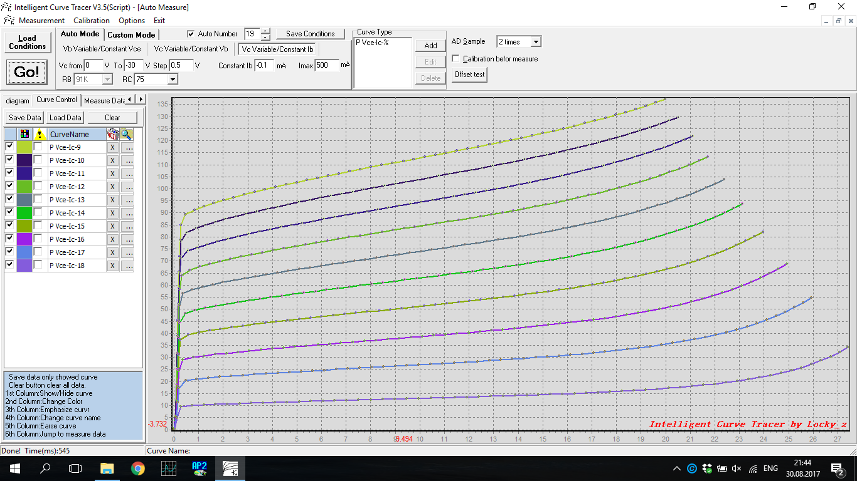Enable Calibration before measure
The height and width of the screenshot is (481, 857).
point(456,59)
